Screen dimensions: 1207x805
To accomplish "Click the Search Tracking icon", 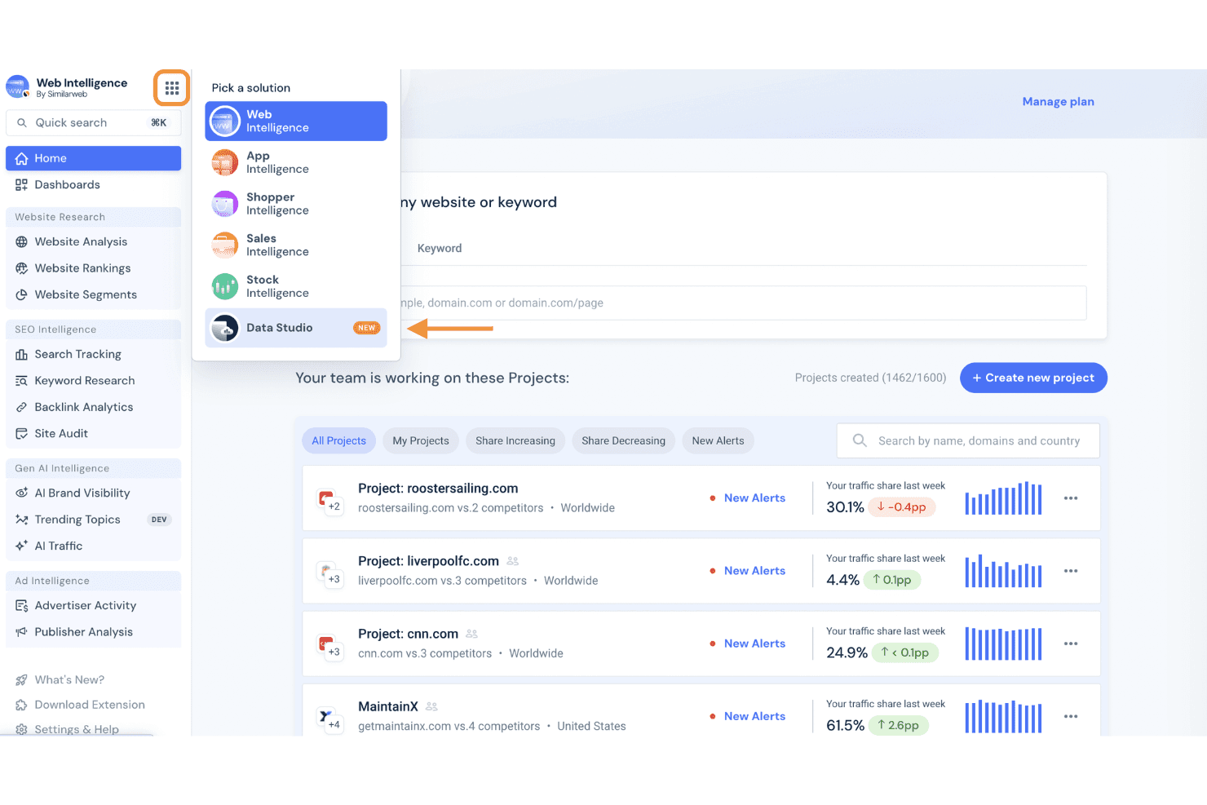I will pos(22,355).
